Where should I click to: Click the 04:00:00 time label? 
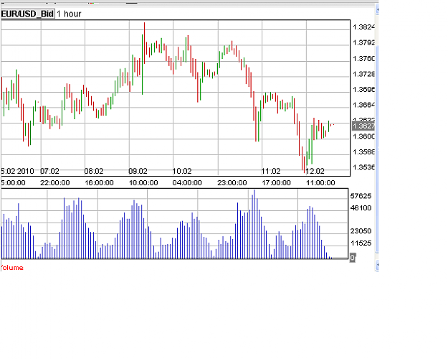point(187,182)
